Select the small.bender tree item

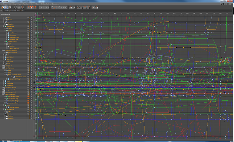pos(13,33)
